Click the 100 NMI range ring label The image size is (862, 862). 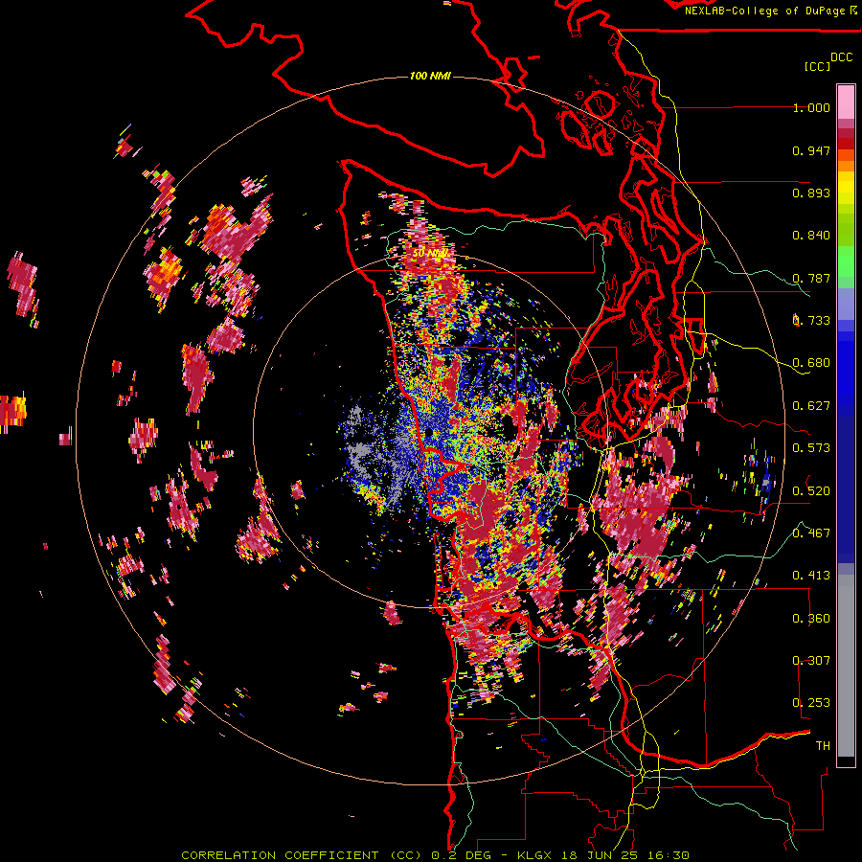430,76
